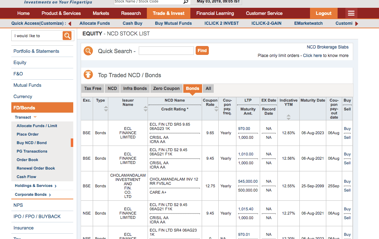Open the Research menu
Screen dimensions: 379x239
(131, 13)
